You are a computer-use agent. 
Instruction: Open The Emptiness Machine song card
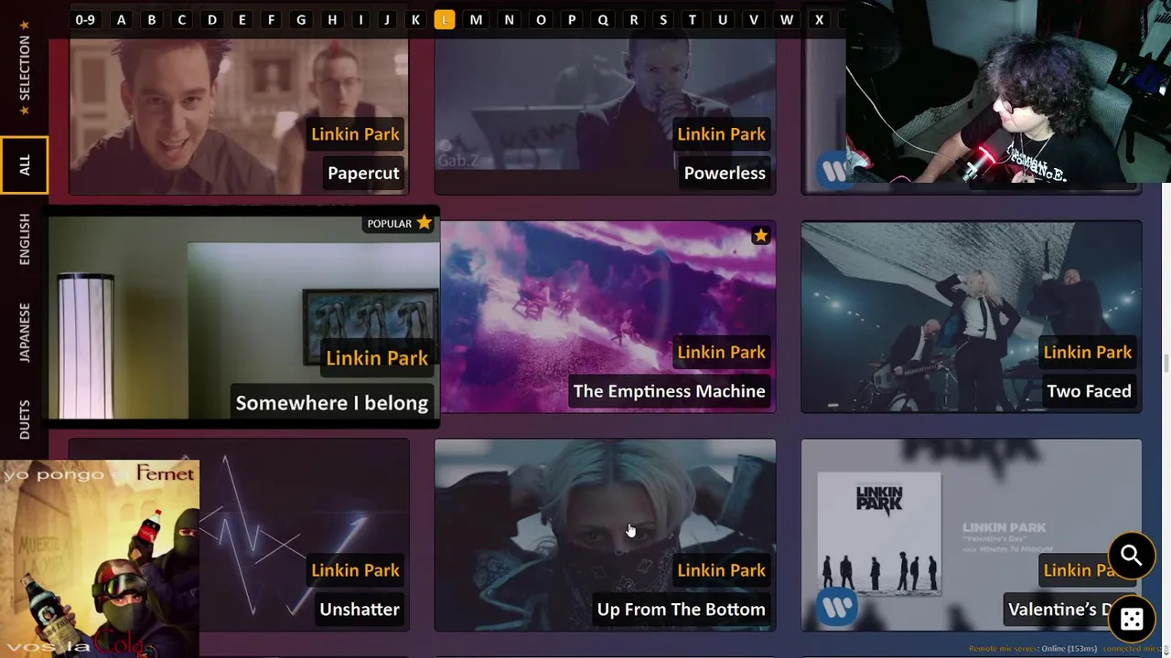tap(607, 317)
